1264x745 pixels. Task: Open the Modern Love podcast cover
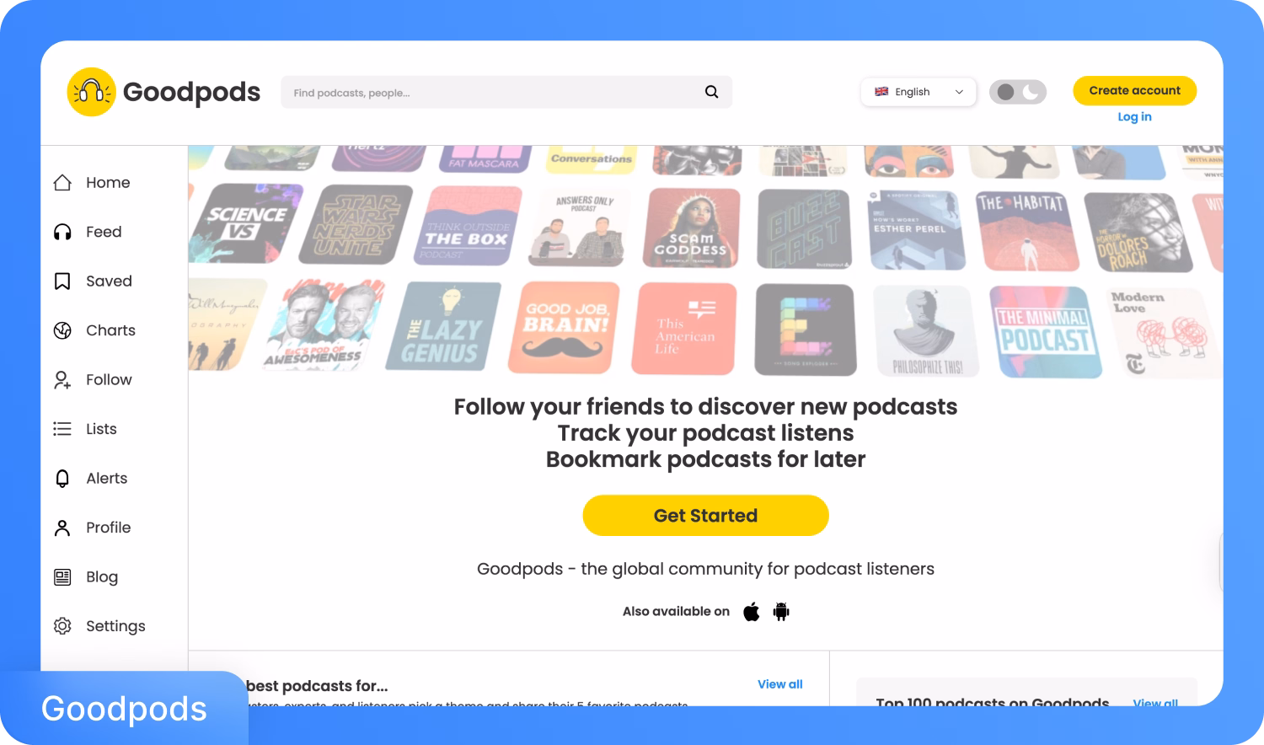click(1164, 333)
